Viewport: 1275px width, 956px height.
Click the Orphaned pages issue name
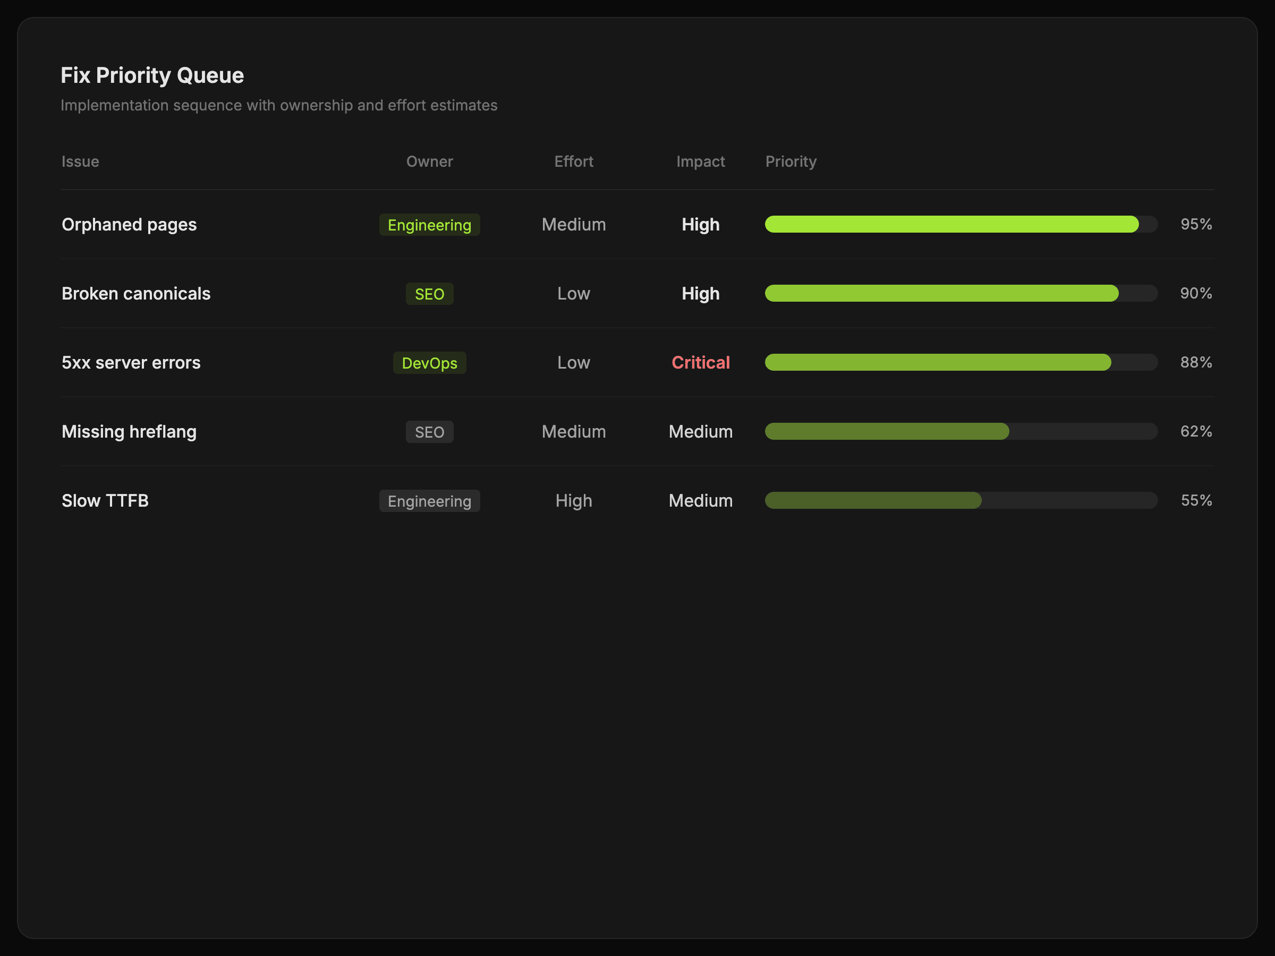[129, 224]
